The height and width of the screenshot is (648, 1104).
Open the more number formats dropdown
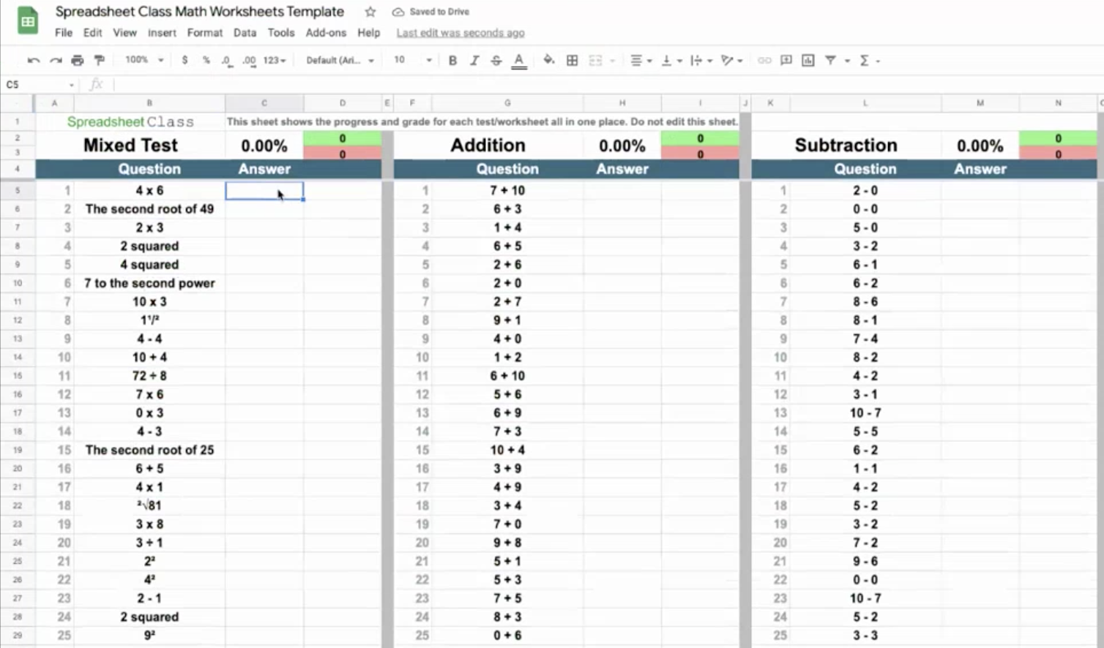[275, 60]
